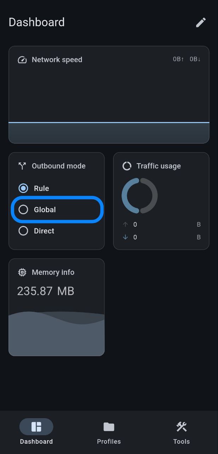
Task: Tap the download arrow in Traffic usage
Action: [x=125, y=237]
